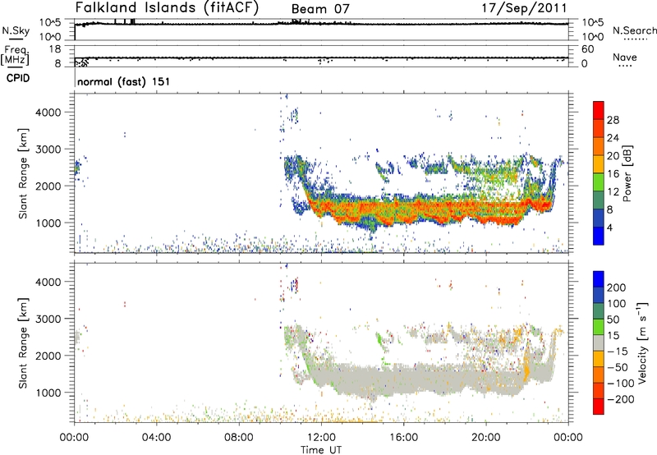Screen dimensions: 657x455
Task: Click the 'N.Sky' legend label
Action: tap(16, 30)
